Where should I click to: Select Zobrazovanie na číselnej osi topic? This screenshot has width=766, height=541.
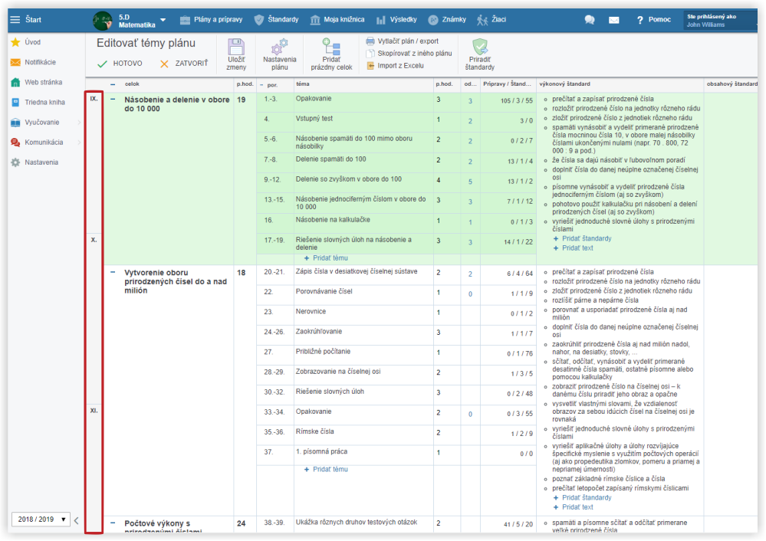338,372
